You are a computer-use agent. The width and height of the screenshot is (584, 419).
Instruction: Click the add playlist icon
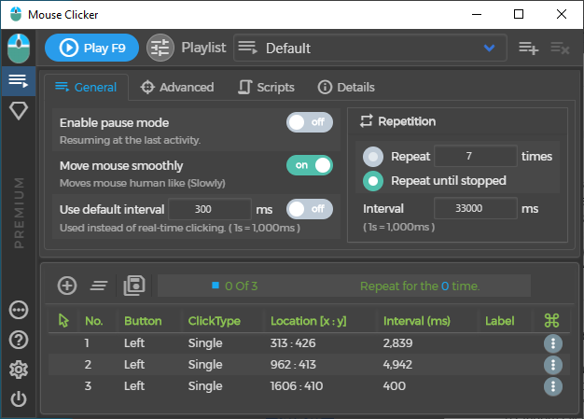pyautogui.click(x=528, y=48)
